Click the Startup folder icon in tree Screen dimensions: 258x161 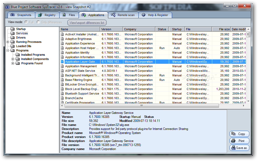[12, 29]
